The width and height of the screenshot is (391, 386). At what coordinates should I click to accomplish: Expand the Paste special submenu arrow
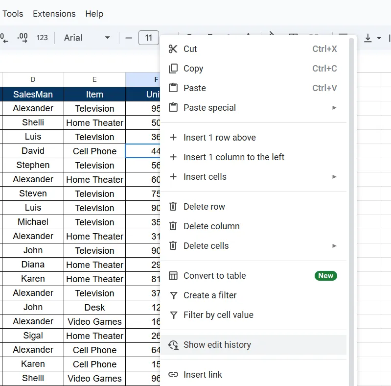click(334, 108)
